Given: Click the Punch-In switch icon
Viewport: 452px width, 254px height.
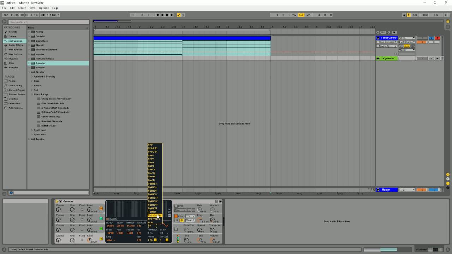Looking at the screenshot, I should 294,15.
